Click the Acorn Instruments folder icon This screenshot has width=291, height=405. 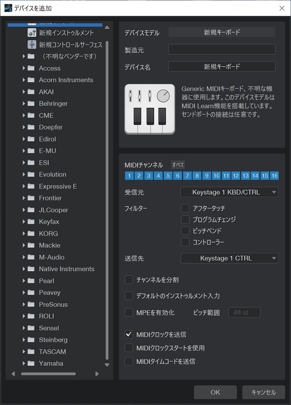31,80
